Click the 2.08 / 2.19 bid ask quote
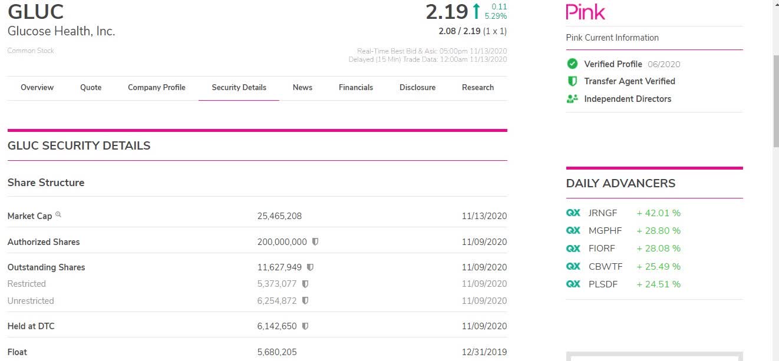Viewport: 779px width, 361px height. [460, 31]
